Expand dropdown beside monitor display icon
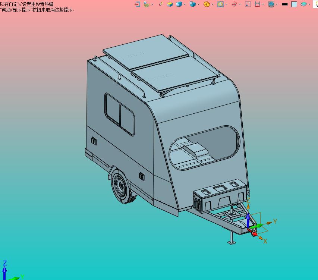The image size is (318, 280). [277, 4]
